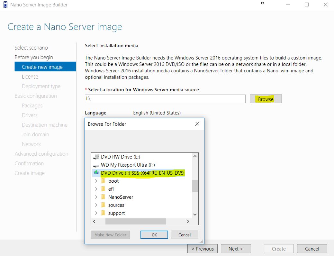Select the WD My Passport Ultra drive icon

(96, 165)
